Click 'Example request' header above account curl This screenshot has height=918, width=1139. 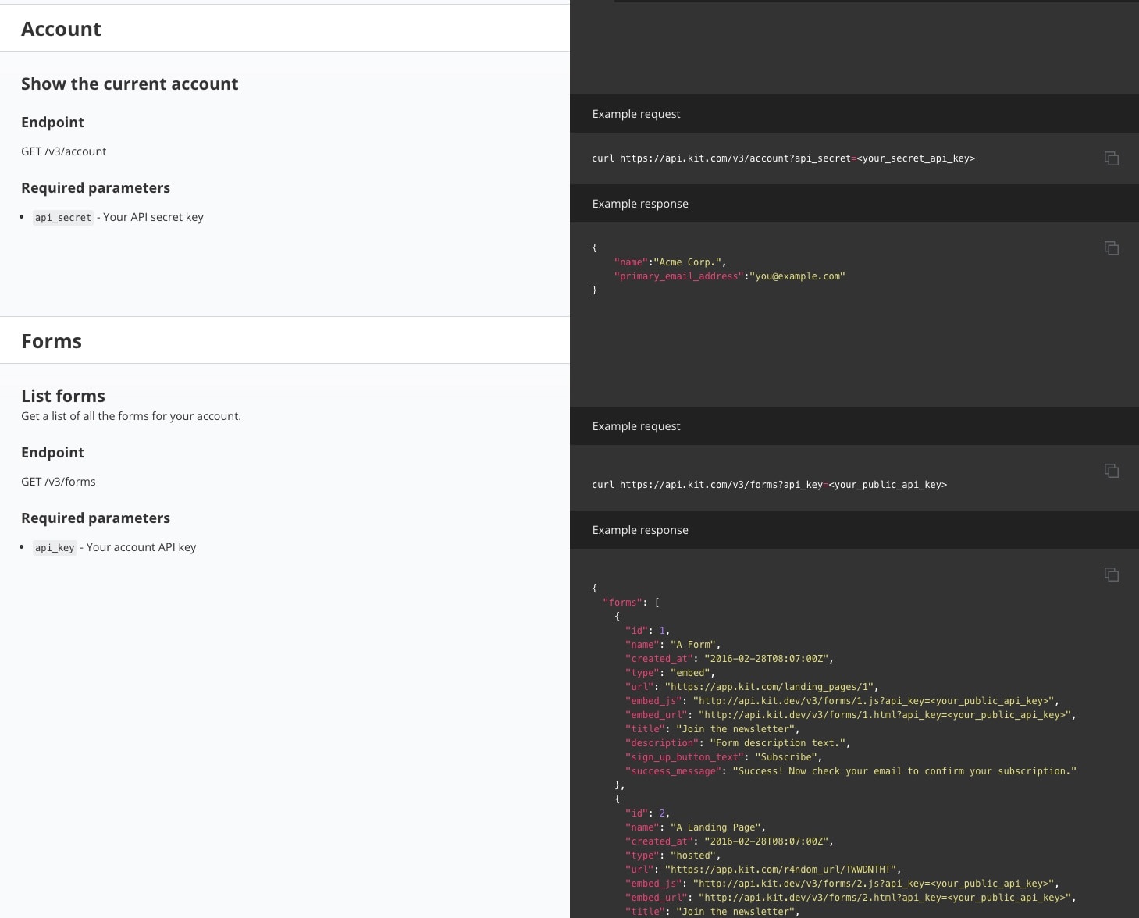636,114
